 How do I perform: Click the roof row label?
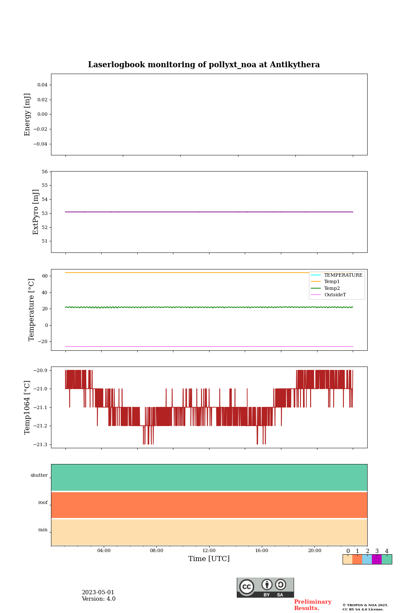coord(43,503)
